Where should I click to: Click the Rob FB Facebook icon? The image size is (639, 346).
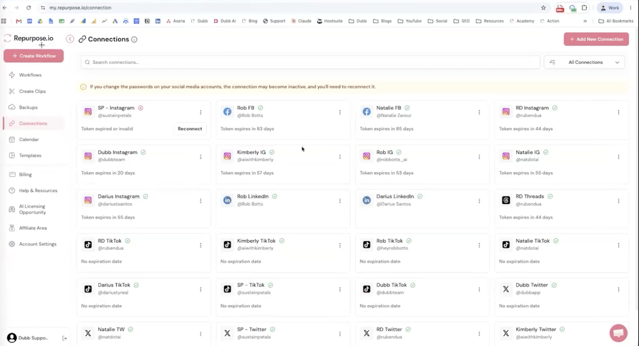click(x=227, y=112)
